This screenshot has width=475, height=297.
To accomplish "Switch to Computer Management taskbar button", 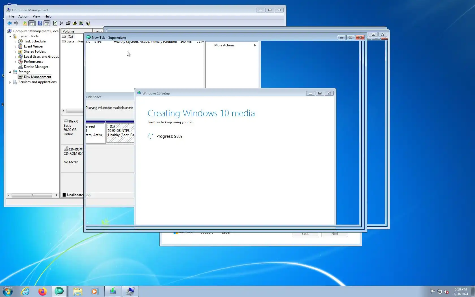I will (130, 291).
